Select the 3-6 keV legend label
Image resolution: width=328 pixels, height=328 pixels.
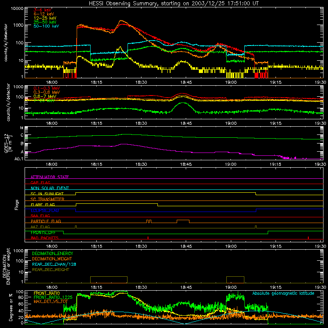pyautogui.click(x=42, y=10)
